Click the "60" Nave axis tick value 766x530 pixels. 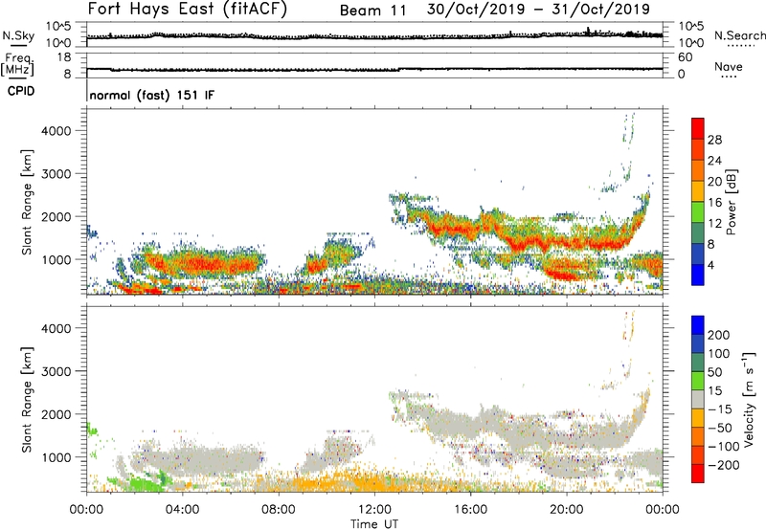(x=685, y=57)
